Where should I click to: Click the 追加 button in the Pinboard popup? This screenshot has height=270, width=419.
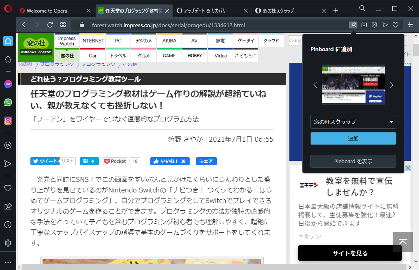[x=353, y=138]
